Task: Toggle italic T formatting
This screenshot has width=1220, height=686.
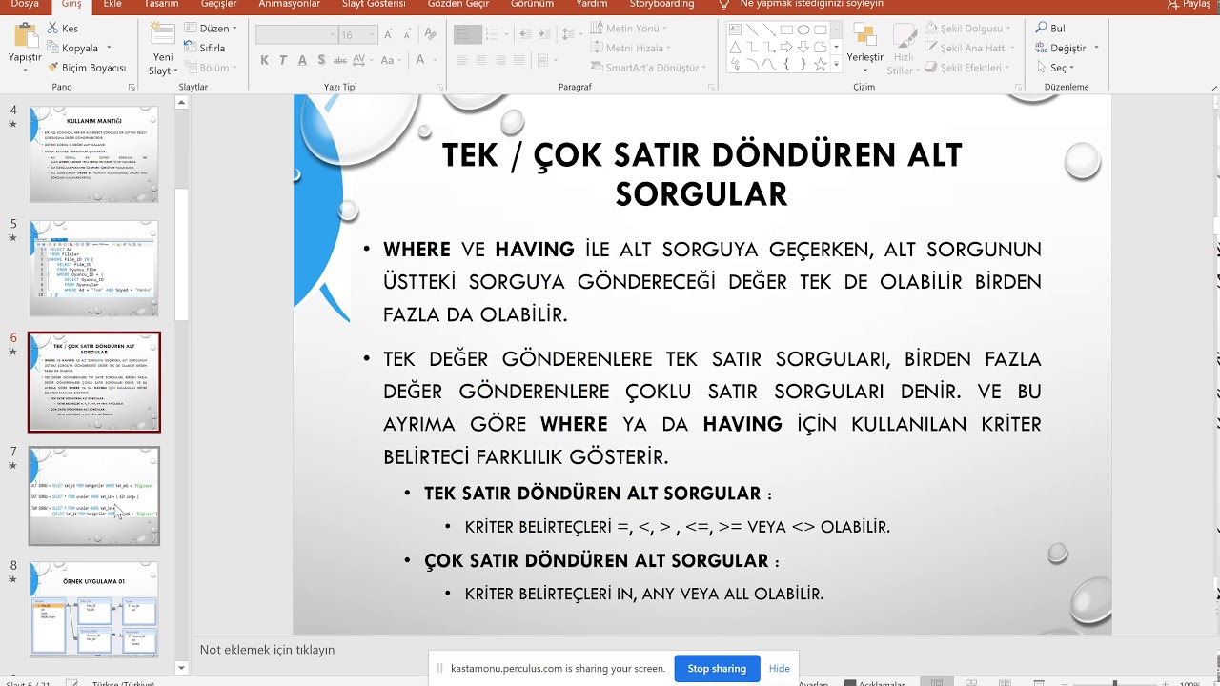Action: point(283,60)
